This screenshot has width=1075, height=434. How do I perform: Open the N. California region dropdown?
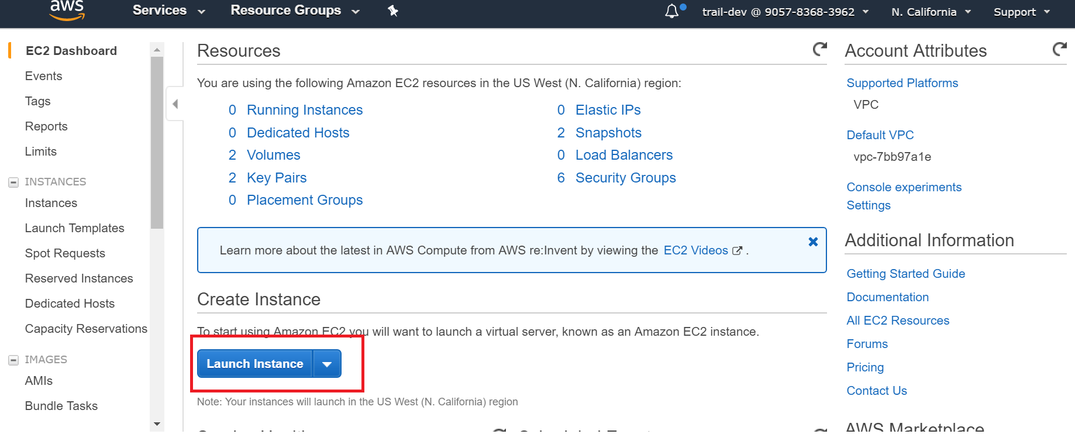[931, 12]
